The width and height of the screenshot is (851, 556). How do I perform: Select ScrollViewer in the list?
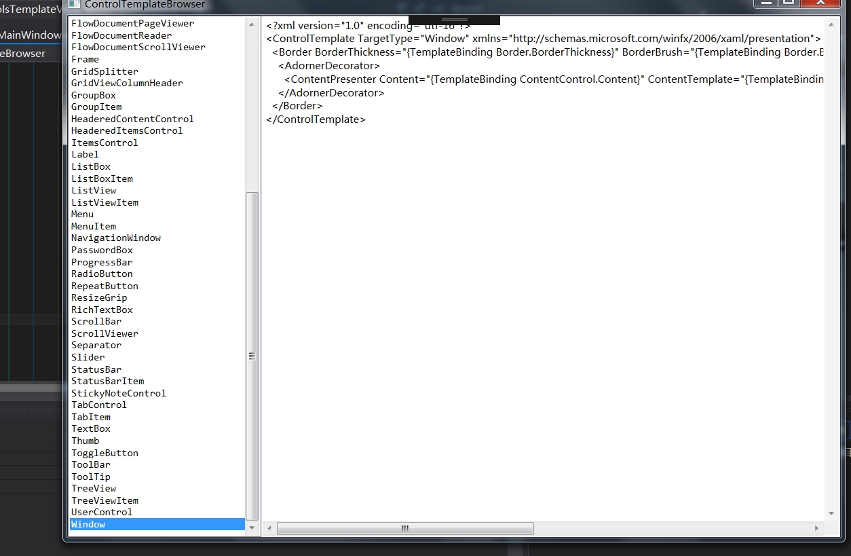click(157, 333)
